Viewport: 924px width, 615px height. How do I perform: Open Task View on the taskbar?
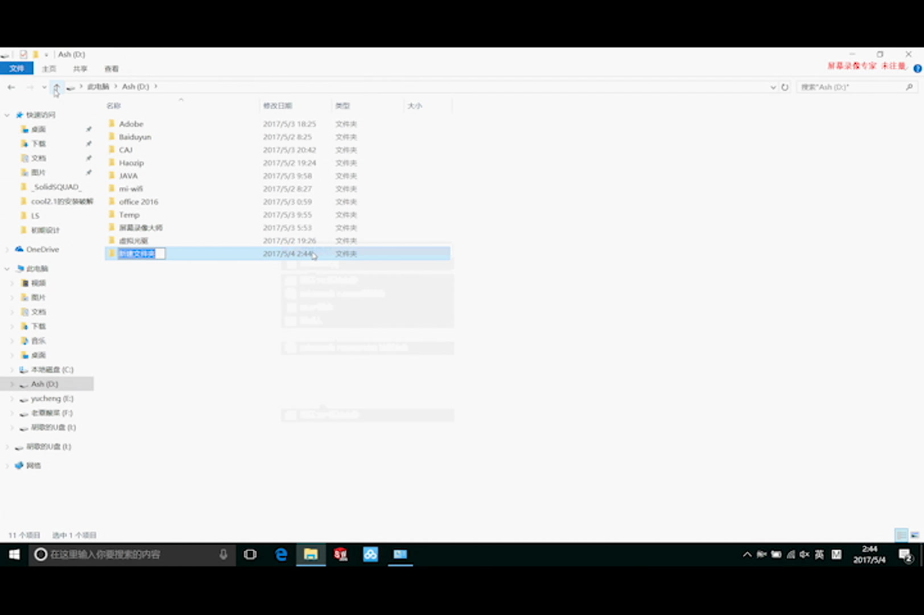(250, 555)
